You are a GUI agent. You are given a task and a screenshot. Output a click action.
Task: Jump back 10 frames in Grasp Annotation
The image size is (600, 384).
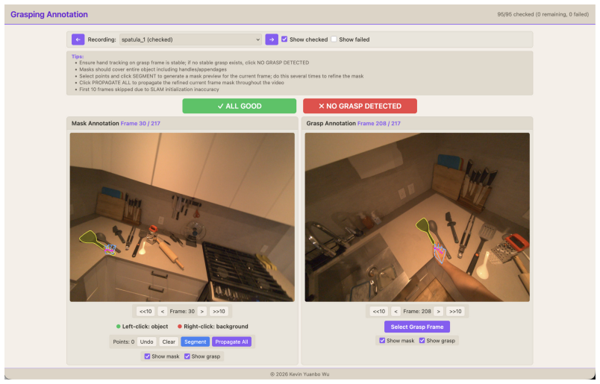[x=379, y=312]
